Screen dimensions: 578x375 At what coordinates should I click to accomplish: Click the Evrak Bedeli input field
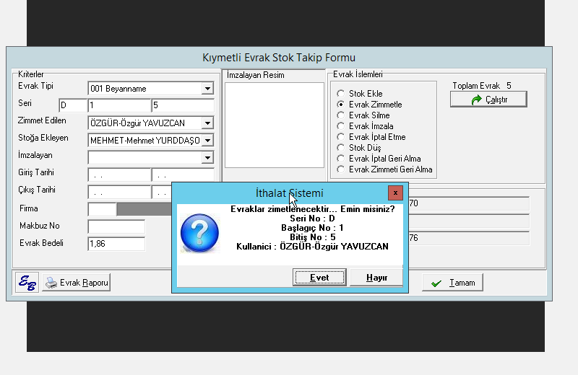tap(116, 244)
